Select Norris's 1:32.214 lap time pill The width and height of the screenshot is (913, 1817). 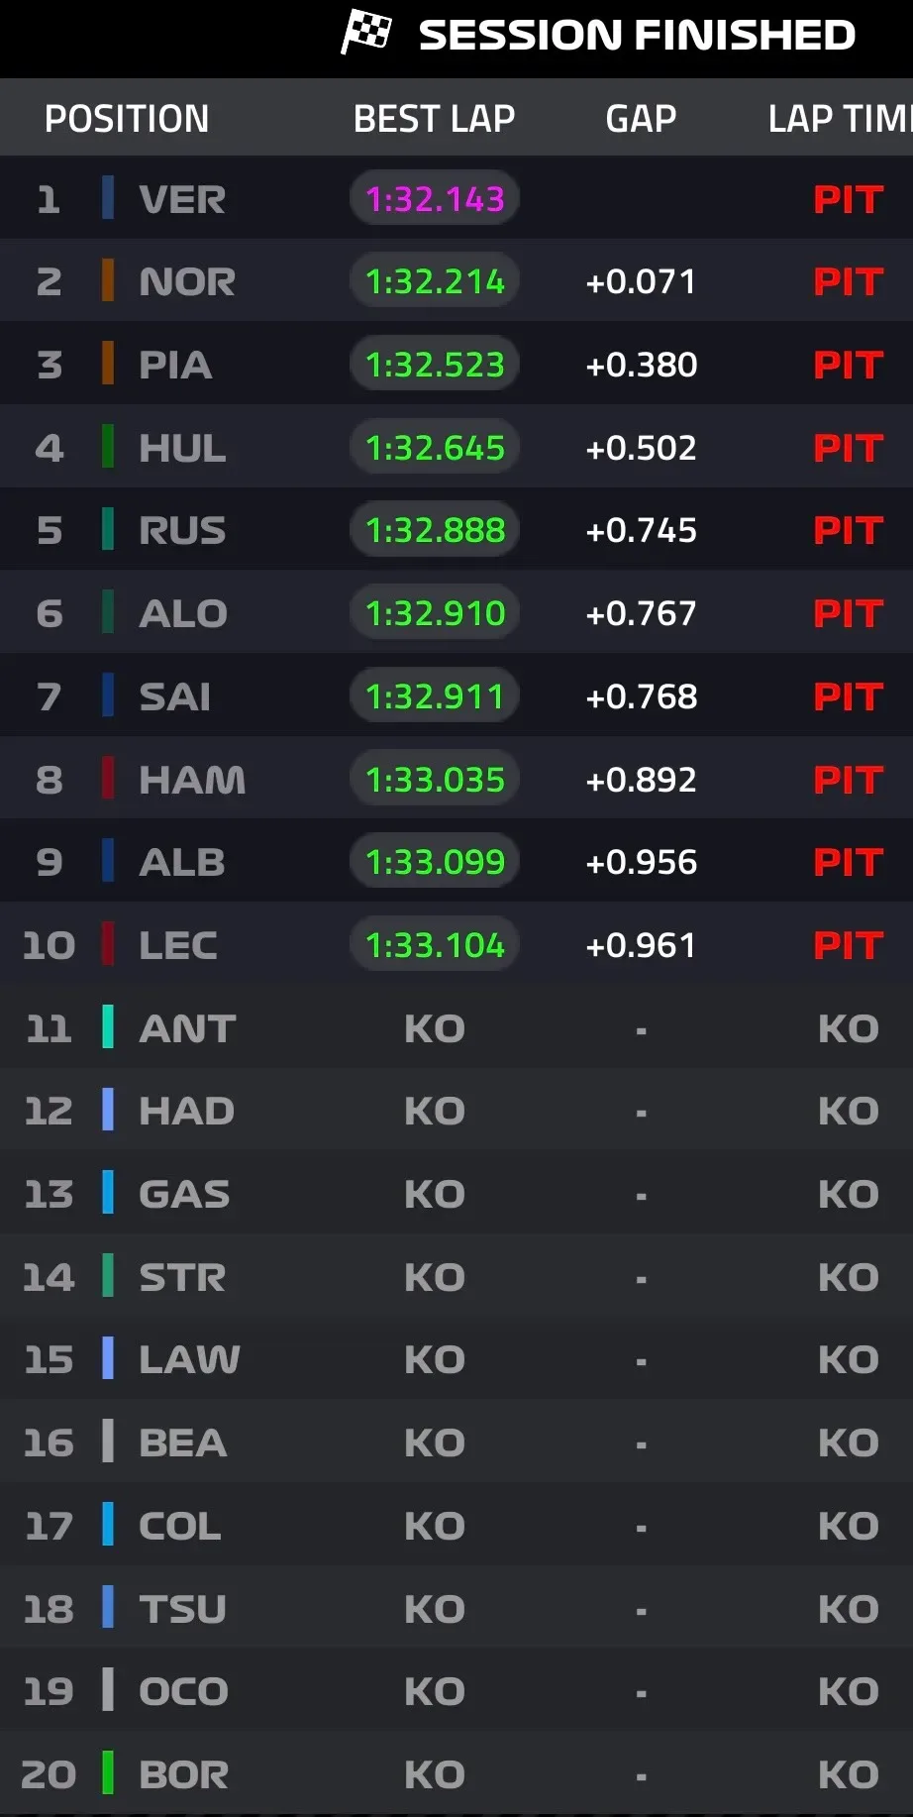click(435, 282)
